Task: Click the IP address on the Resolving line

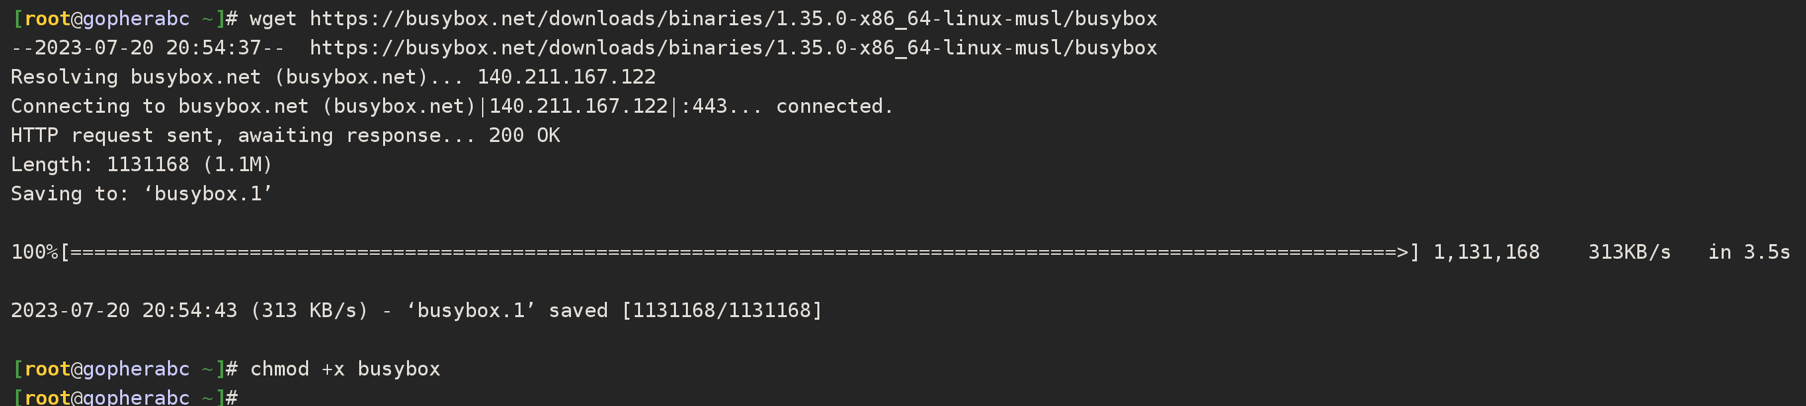Action: coord(566,78)
